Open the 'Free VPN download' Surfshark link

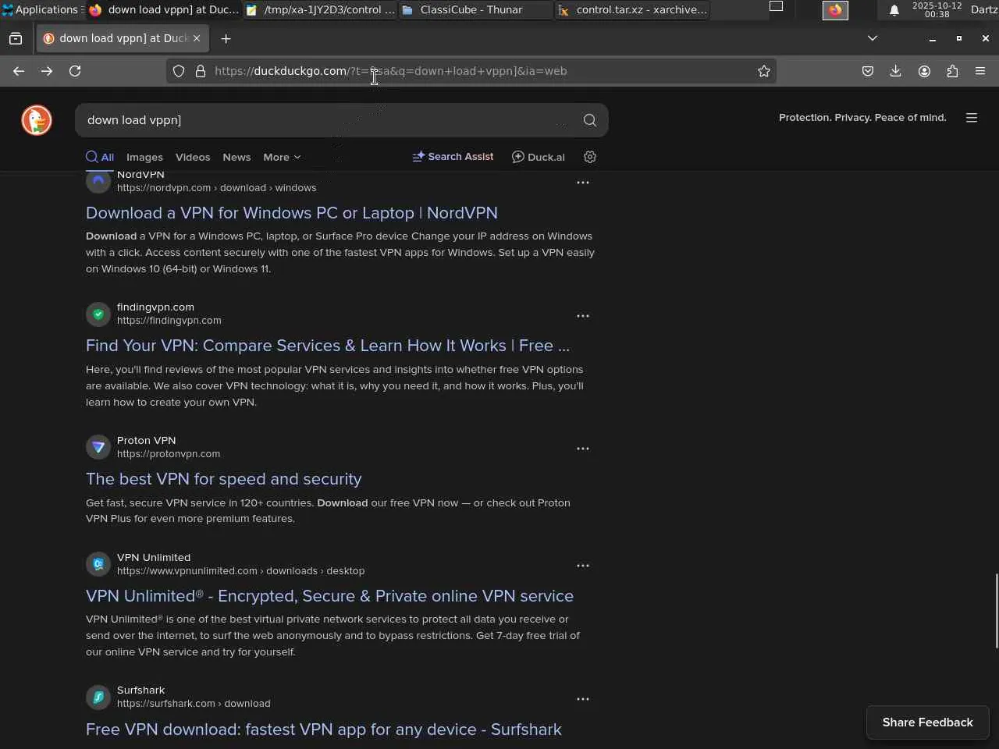pyautogui.click(x=324, y=729)
